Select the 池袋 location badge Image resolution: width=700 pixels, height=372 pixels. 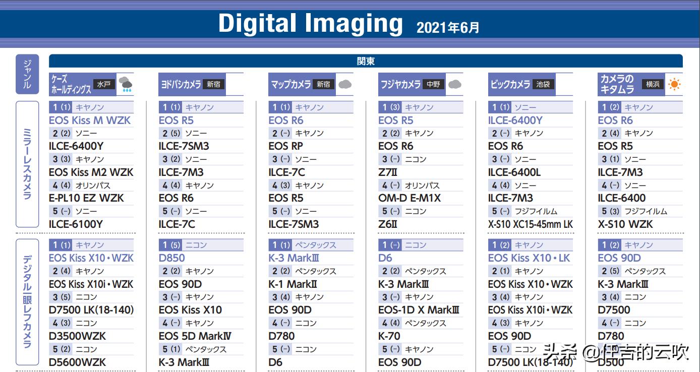coord(543,84)
